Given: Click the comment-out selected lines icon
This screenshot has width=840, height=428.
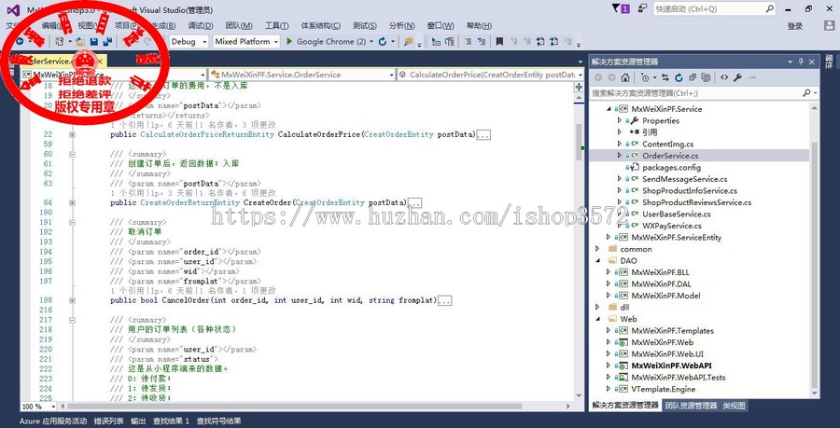Looking at the screenshot, I should (468, 41).
